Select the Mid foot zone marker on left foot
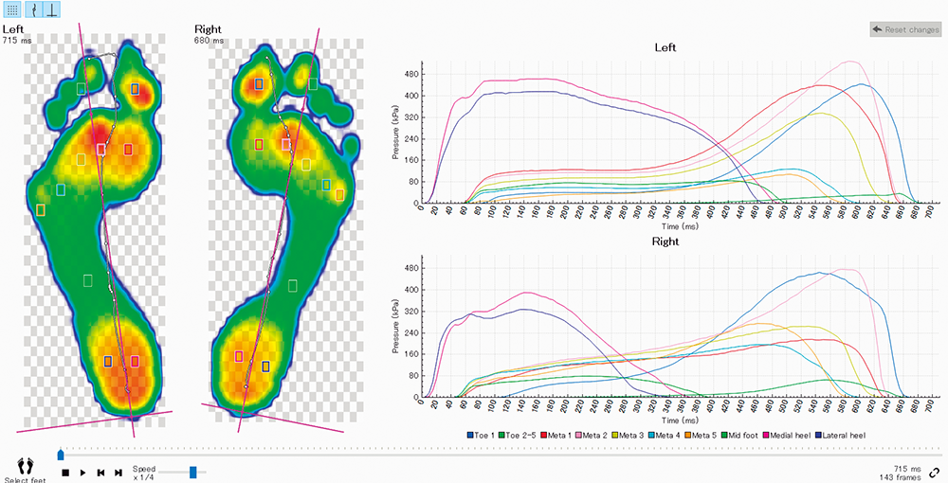The width and height of the screenshot is (948, 483). (88, 280)
